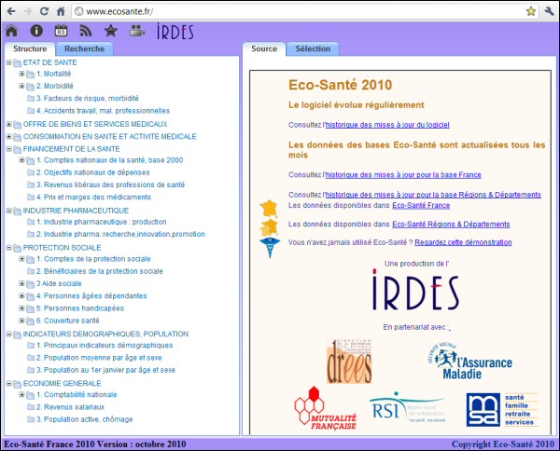The image size is (560, 451).
Task: Expand Comptes nationaux de la santé node
Action: coord(21,160)
